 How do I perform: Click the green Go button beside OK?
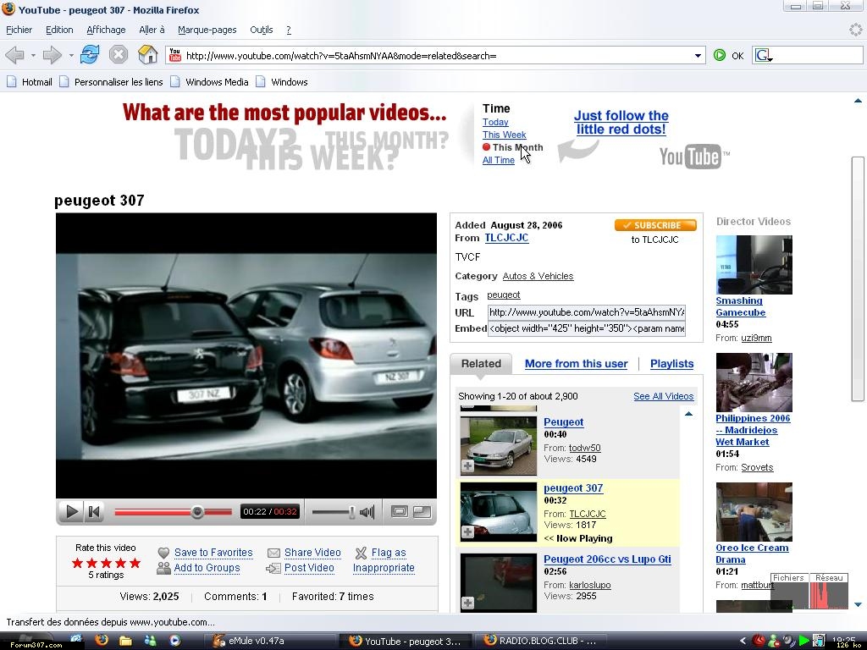pyautogui.click(x=720, y=55)
